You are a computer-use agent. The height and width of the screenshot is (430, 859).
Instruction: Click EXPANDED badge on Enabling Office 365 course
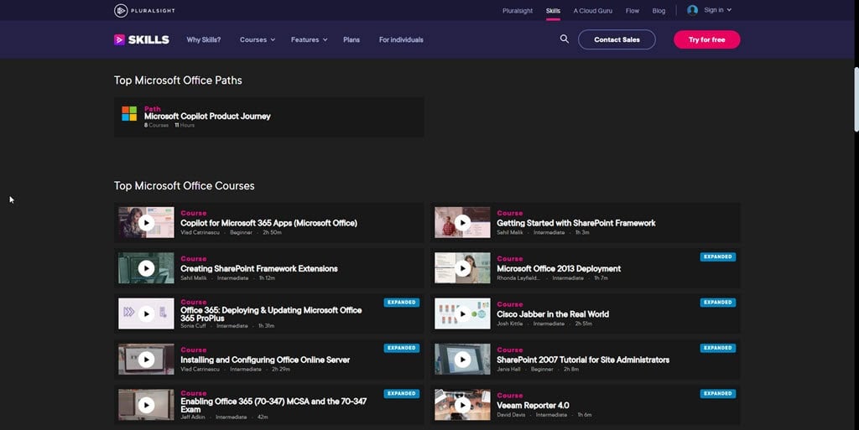point(402,393)
